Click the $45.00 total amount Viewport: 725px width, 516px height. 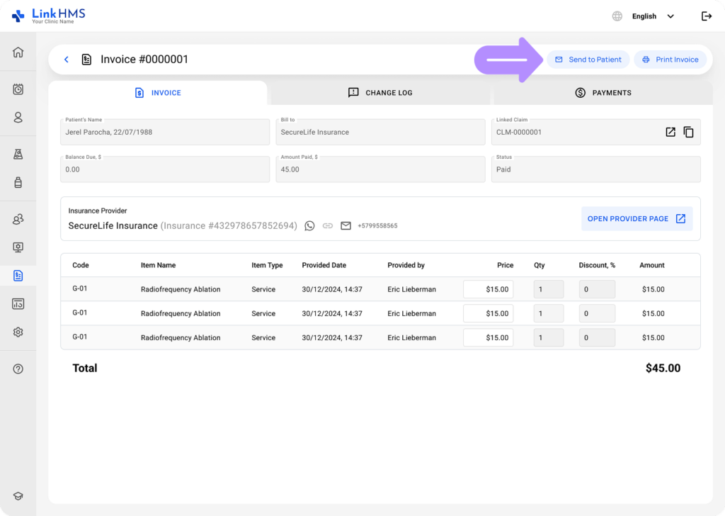663,368
